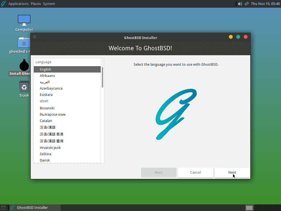Pick Hrvatski jezik from the list
The image size is (281, 211).
(67, 148)
